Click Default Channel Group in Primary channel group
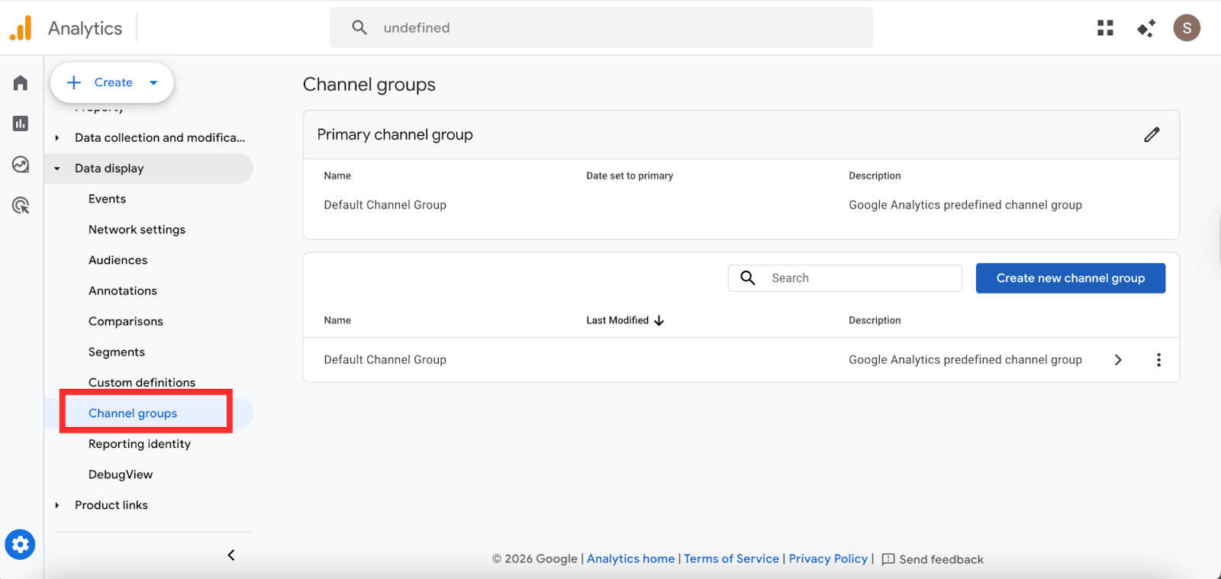Viewport: 1221px width, 579px height. [x=385, y=205]
